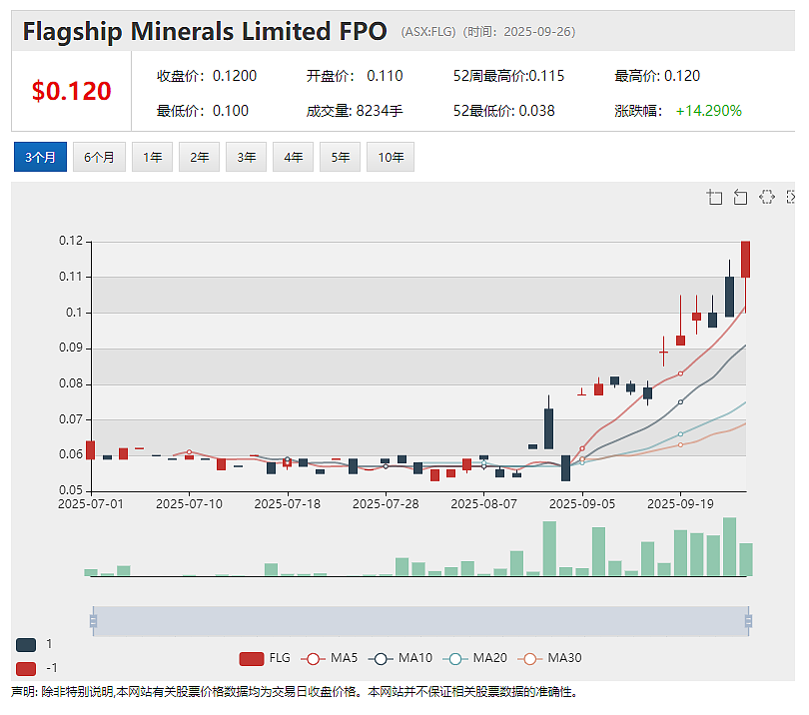Screen dimensions: 809x715
Task: Hide the MA30 moving average line
Action: tap(549, 659)
